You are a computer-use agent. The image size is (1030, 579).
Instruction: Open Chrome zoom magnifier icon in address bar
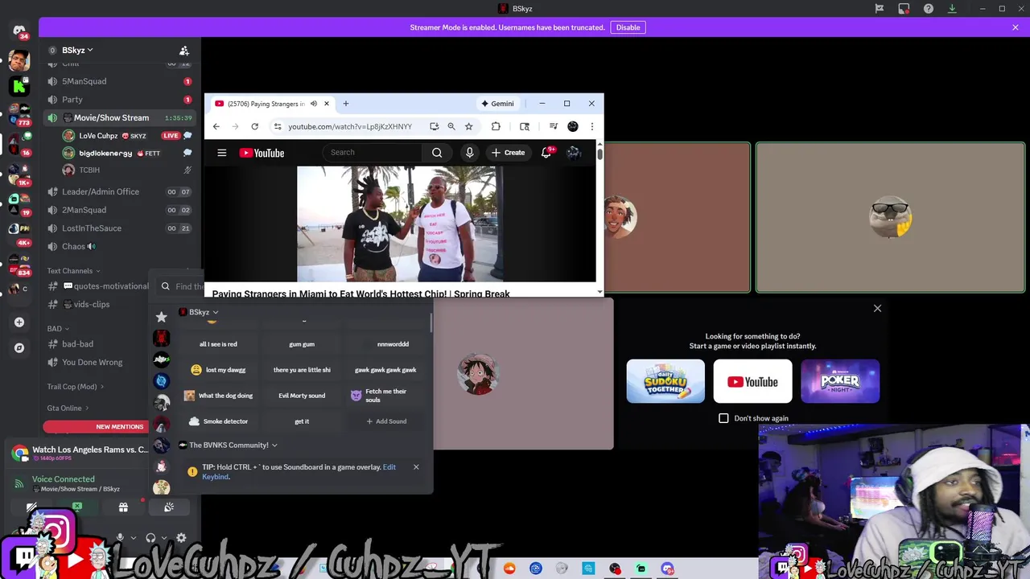pos(451,126)
